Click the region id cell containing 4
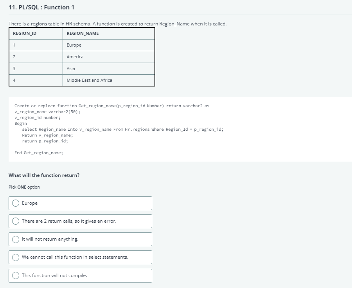The image size is (352, 288). click(x=36, y=80)
